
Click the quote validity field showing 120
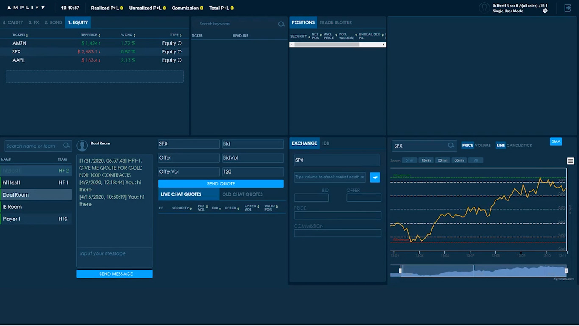coord(253,171)
